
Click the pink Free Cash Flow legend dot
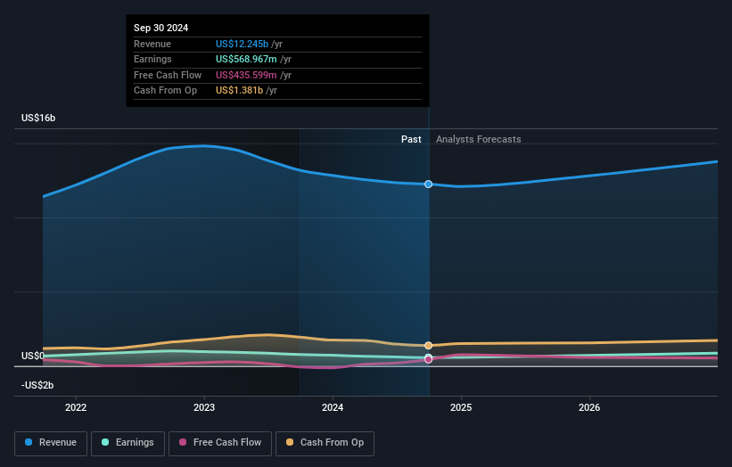coord(183,442)
